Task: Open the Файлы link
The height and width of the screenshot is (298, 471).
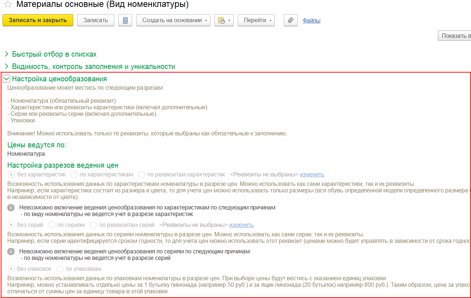Action: coord(312,21)
